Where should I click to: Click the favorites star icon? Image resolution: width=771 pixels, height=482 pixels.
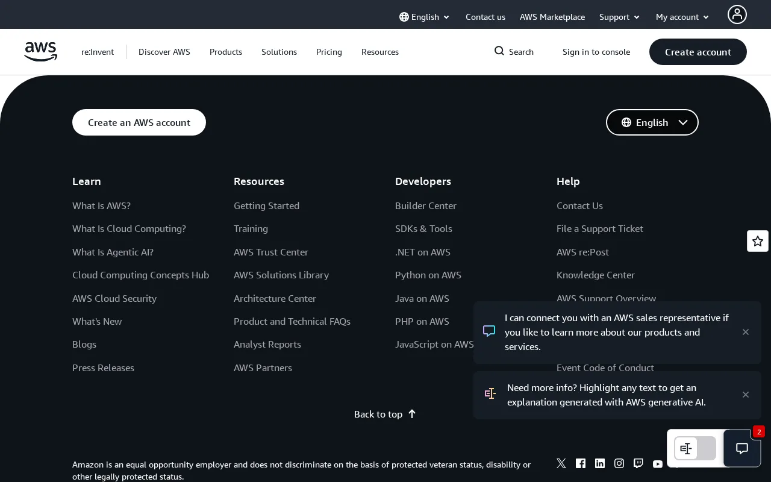coord(758,241)
